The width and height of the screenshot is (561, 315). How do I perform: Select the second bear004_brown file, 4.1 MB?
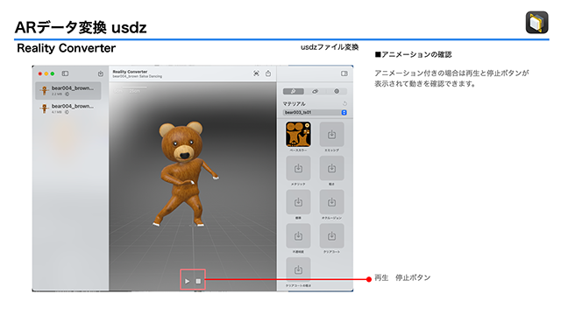tap(68, 108)
